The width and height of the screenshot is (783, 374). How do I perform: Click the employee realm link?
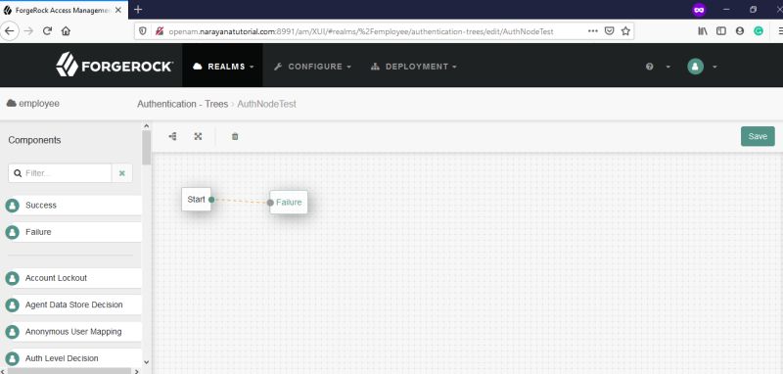pos(33,104)
